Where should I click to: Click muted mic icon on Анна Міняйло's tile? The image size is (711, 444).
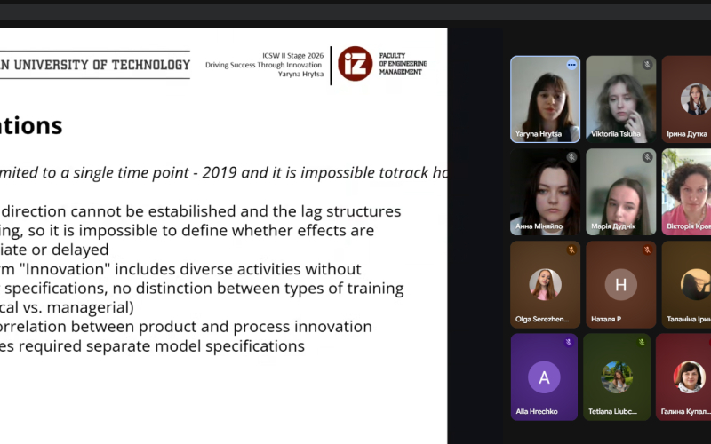click(x=571, y=157)
